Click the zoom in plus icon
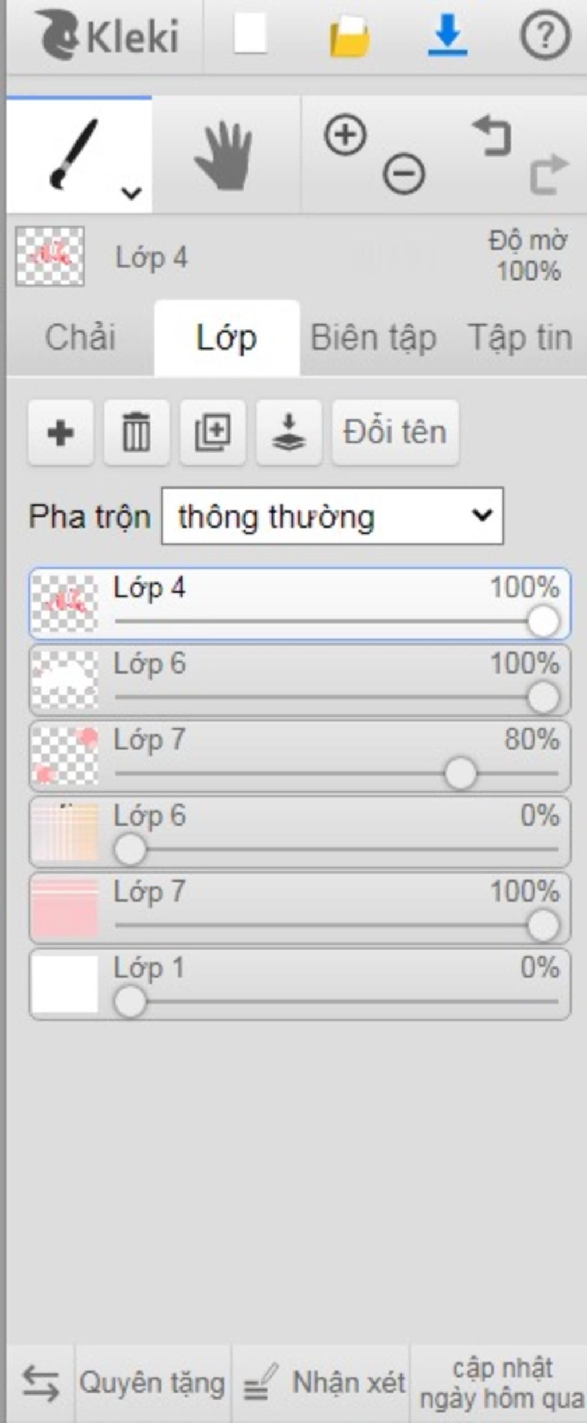 click(x=345, y=135)
